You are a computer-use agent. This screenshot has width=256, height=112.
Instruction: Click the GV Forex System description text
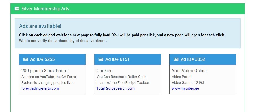(49, 80)
